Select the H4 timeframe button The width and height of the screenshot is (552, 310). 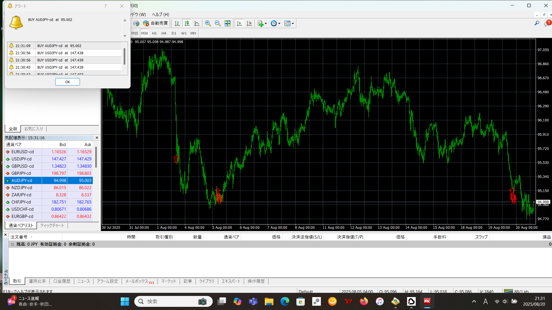point(164,33)
